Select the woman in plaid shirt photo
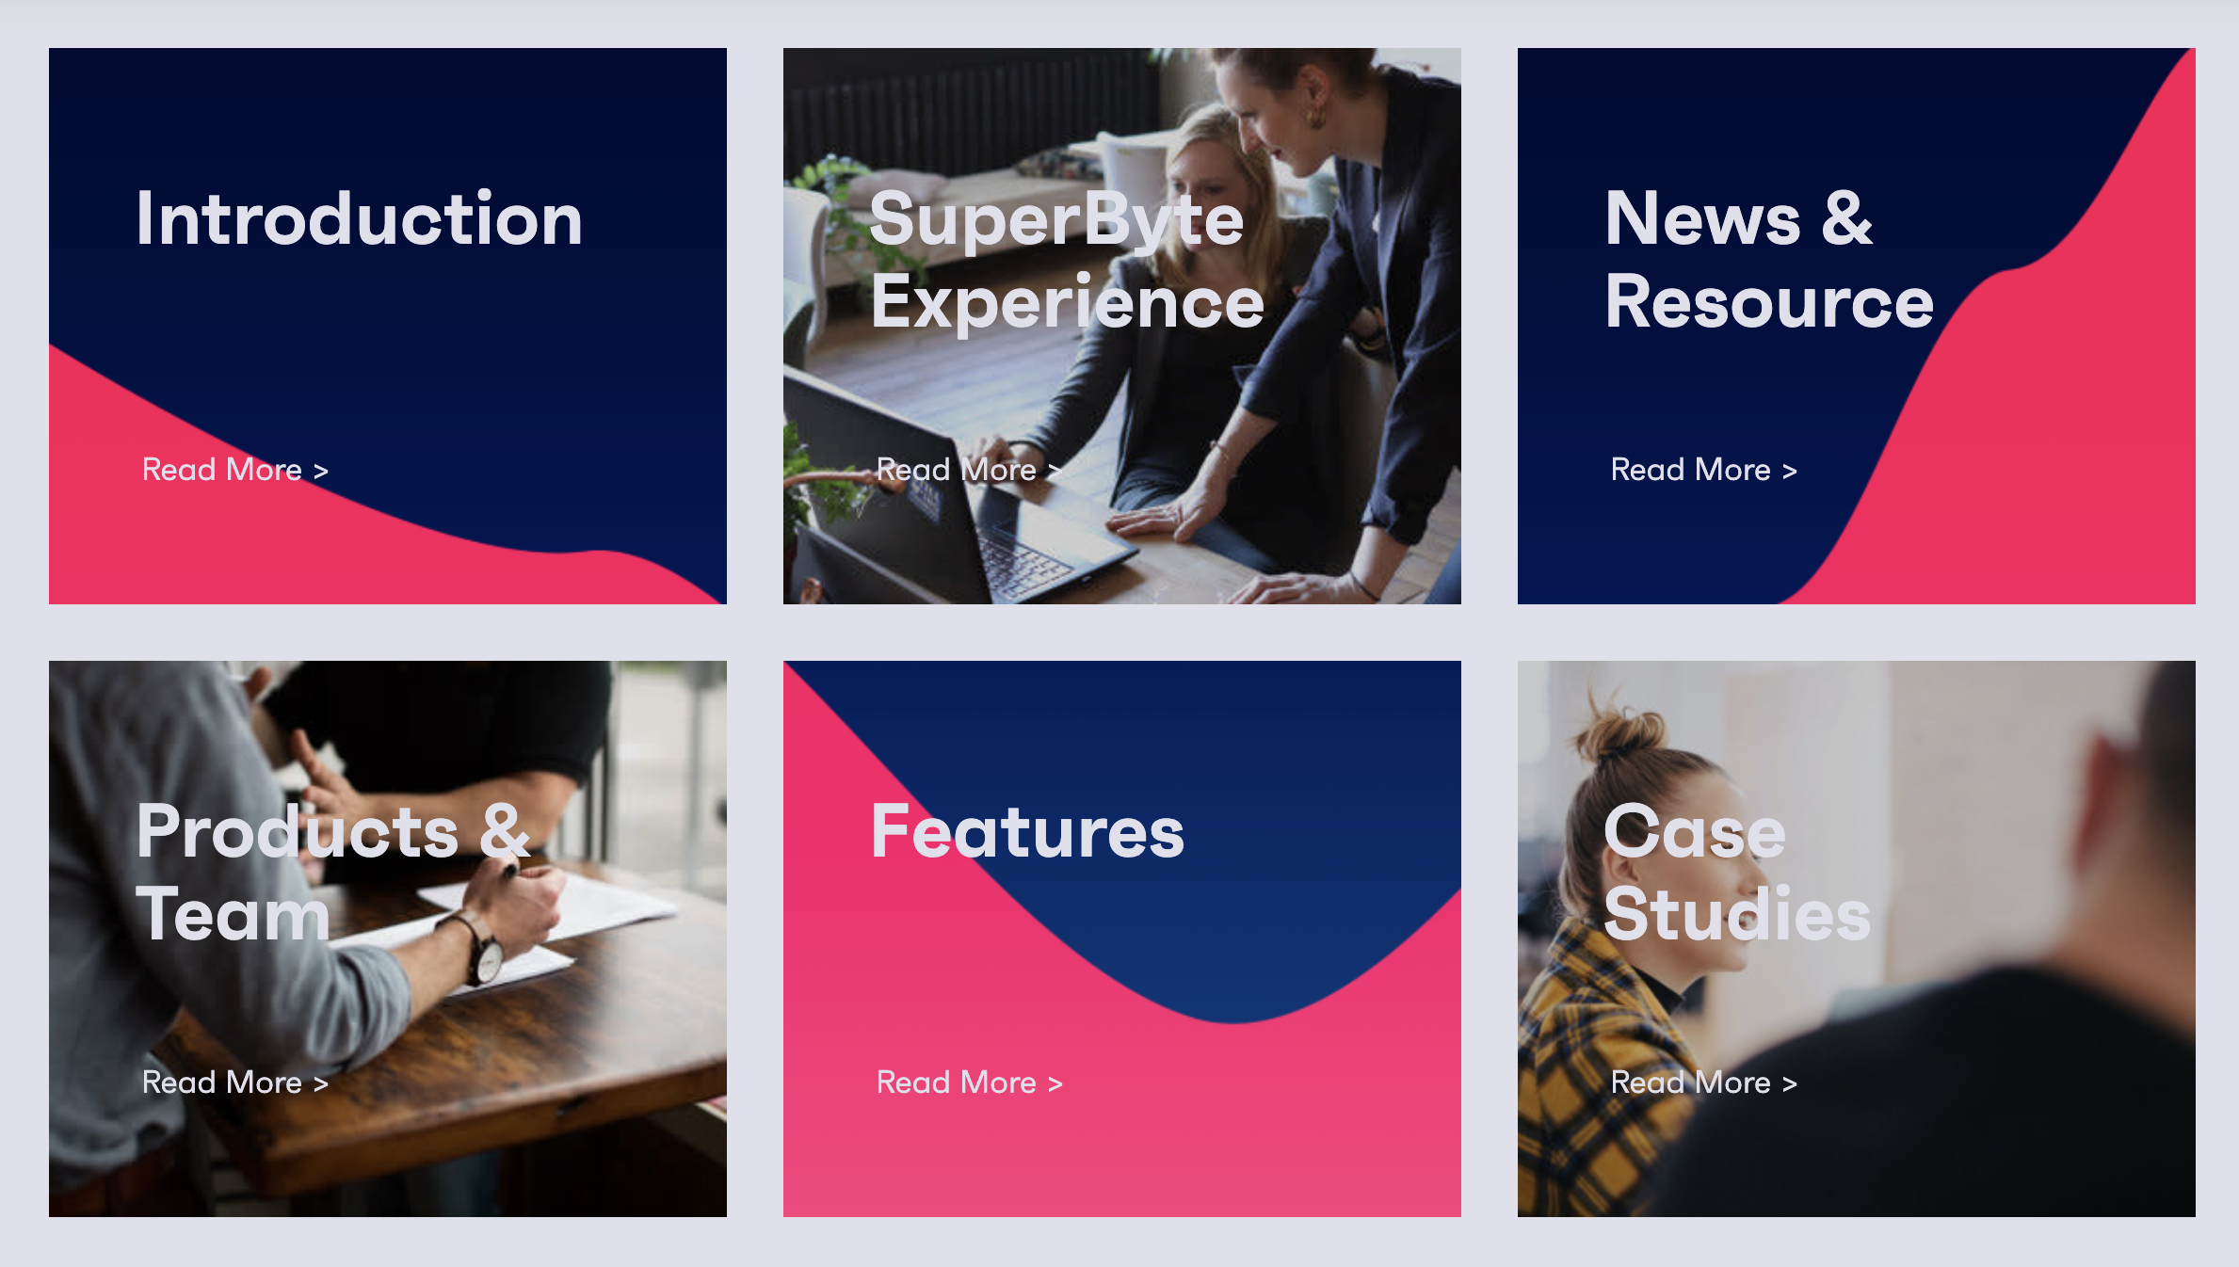This screenshot has height=1267, width=2239. tap(1856, 938)
